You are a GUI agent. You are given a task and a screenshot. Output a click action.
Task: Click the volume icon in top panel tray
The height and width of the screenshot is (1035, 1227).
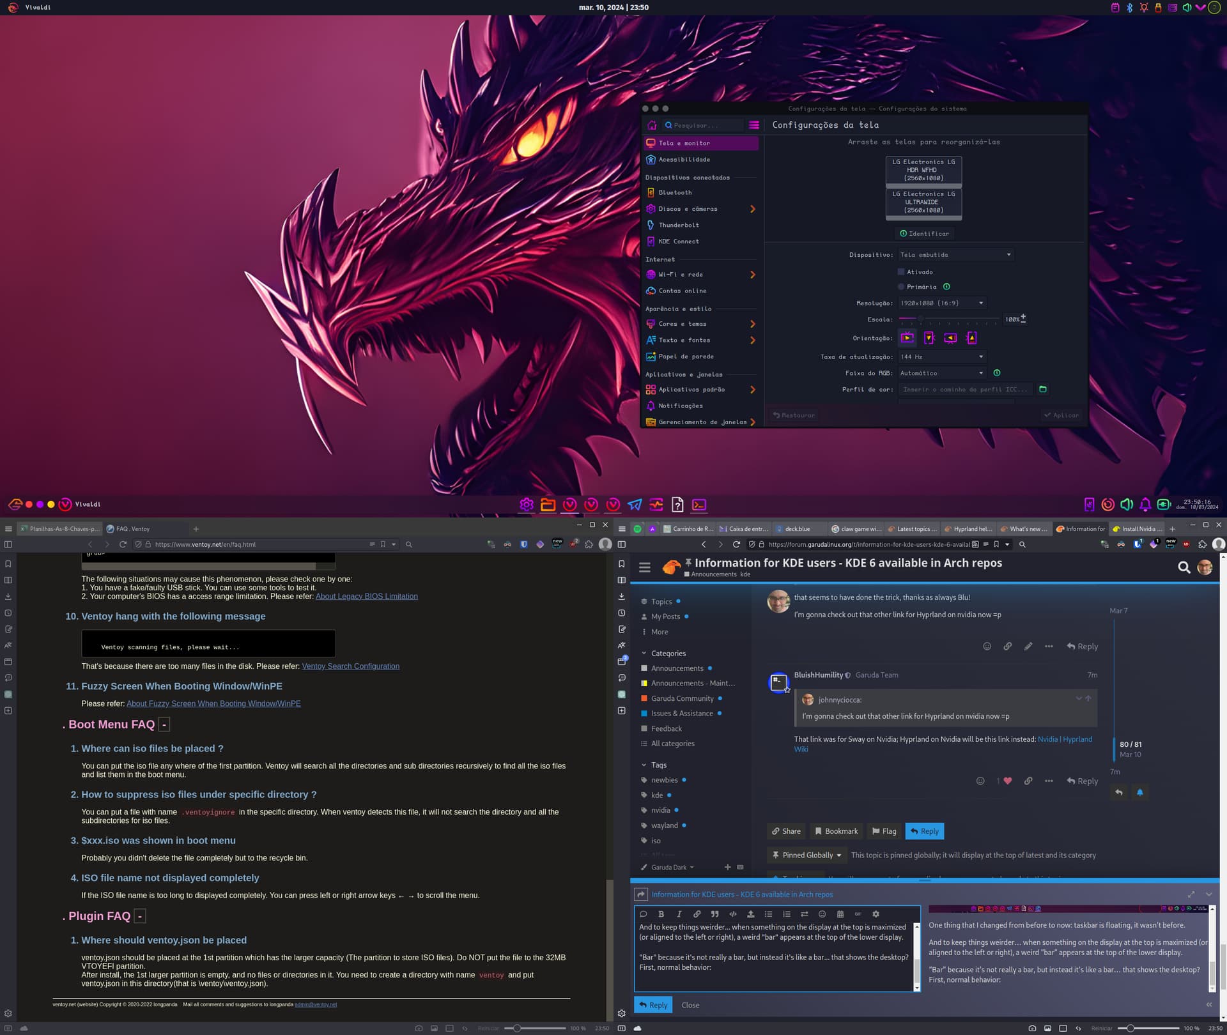pos(1187,8)
